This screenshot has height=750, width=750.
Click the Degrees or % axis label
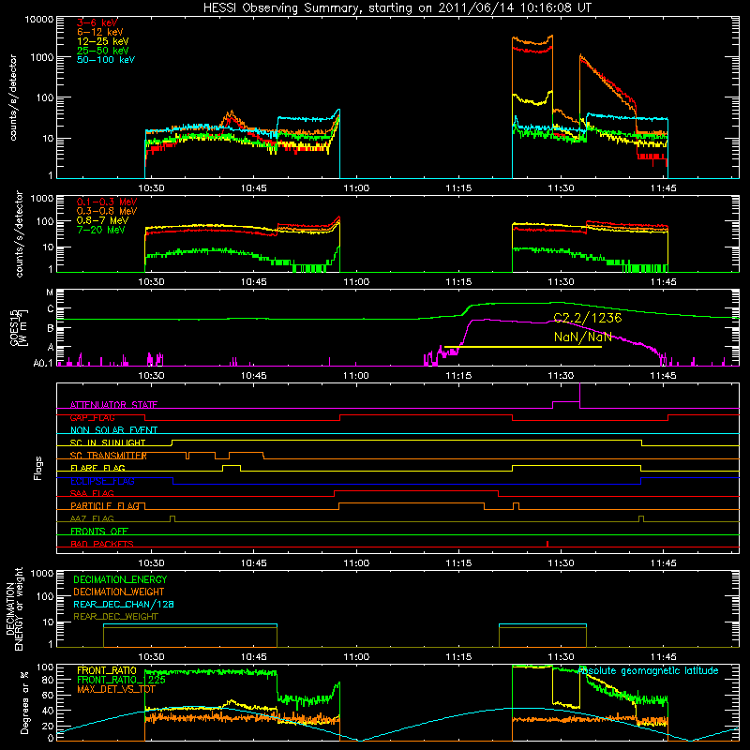(x=24, y=702)
